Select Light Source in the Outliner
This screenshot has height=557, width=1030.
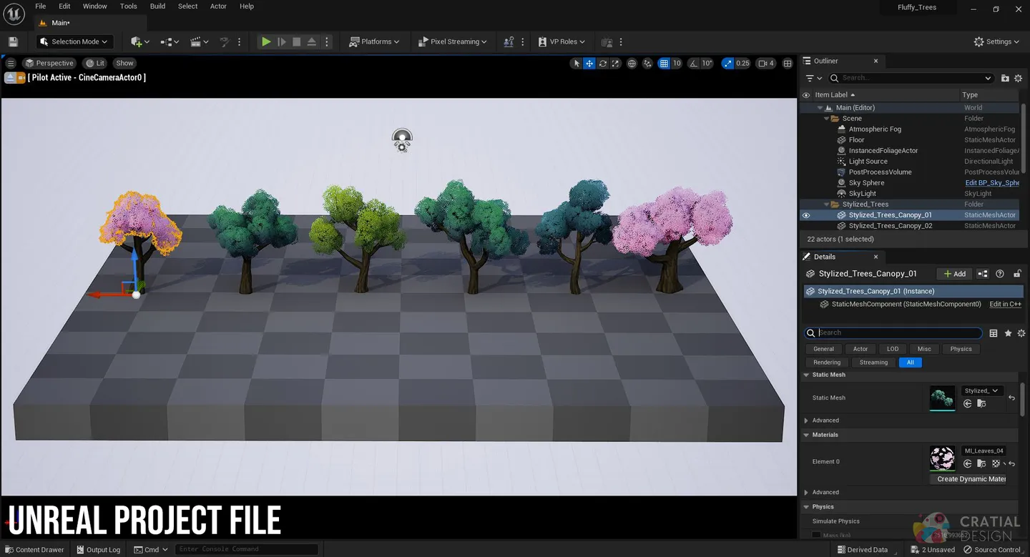tap(868, 162)
